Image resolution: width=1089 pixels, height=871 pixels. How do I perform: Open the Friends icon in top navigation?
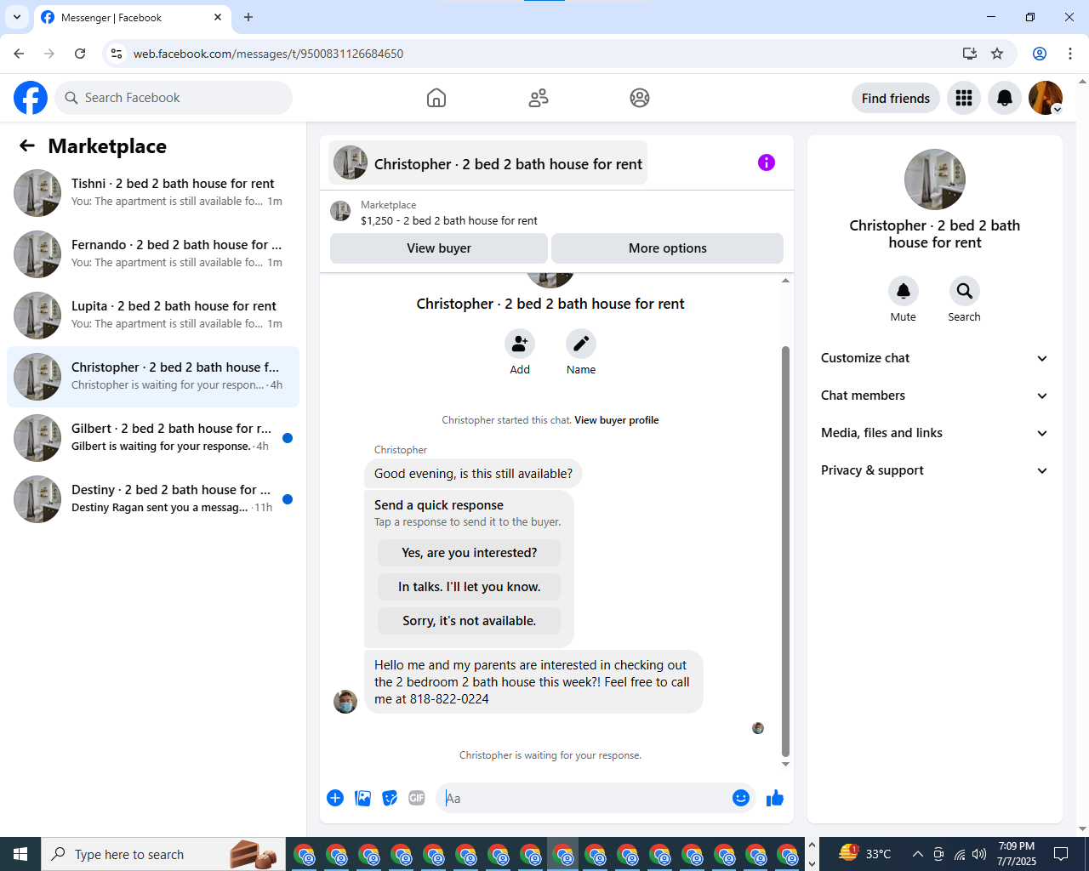[x=539, y=98]
